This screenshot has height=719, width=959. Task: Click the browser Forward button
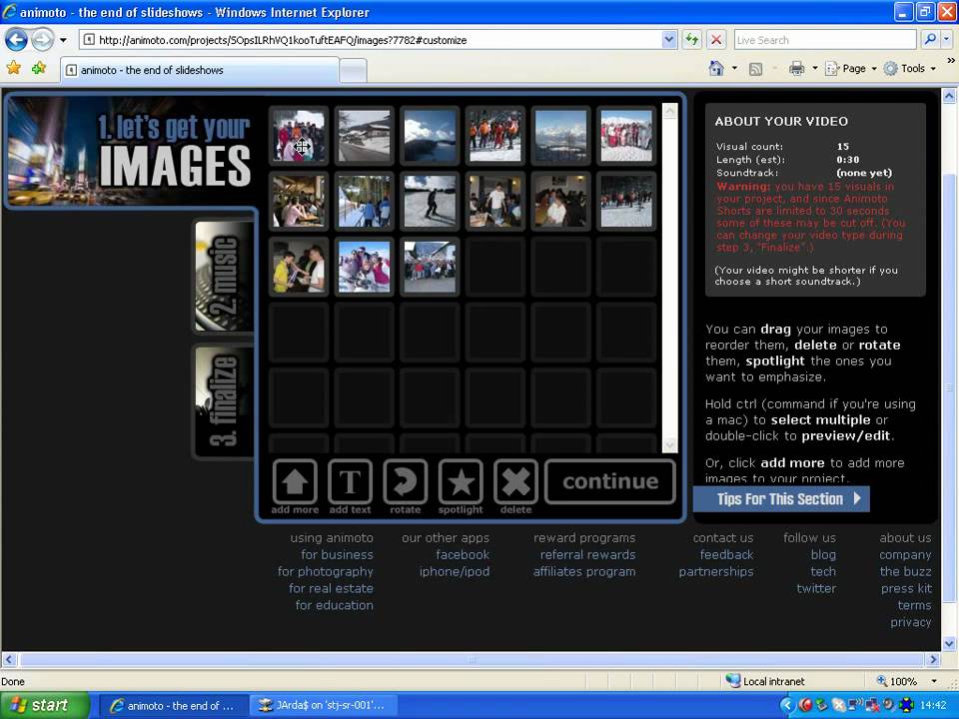pos(42,40)
